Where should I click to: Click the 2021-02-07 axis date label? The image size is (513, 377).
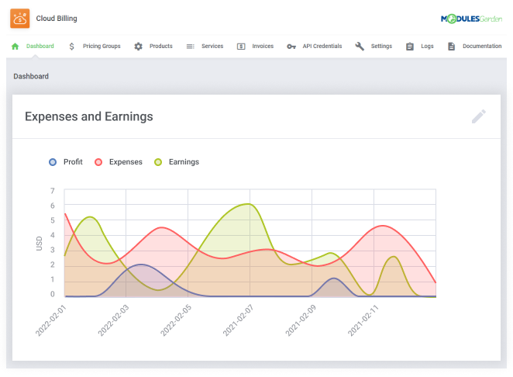pos(238,320)
